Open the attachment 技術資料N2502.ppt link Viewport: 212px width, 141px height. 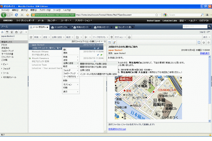tap(117, 129)
